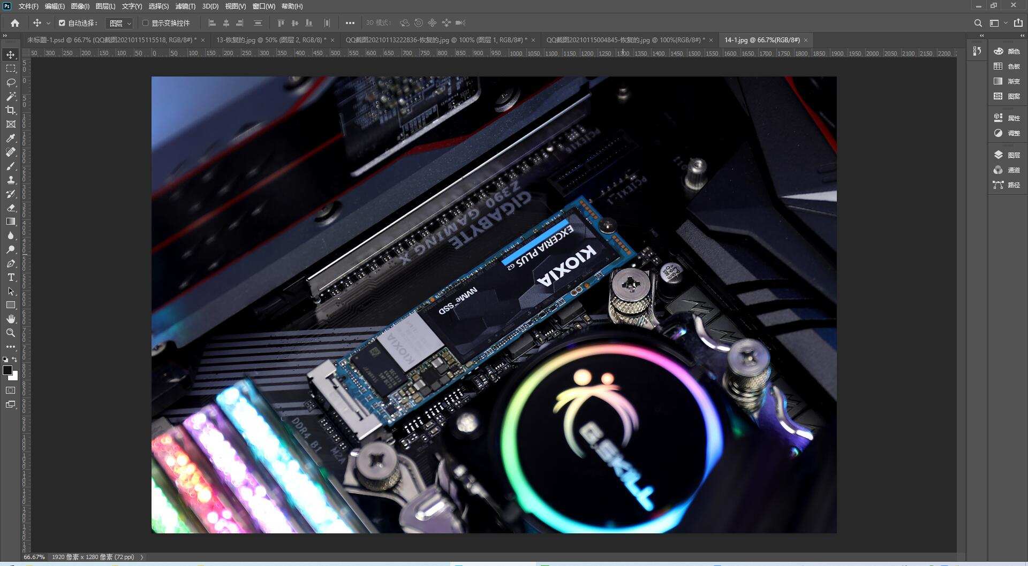The image size is (1028, 566).
Task: Open the 色板 panel
Action: point(1007,66)
